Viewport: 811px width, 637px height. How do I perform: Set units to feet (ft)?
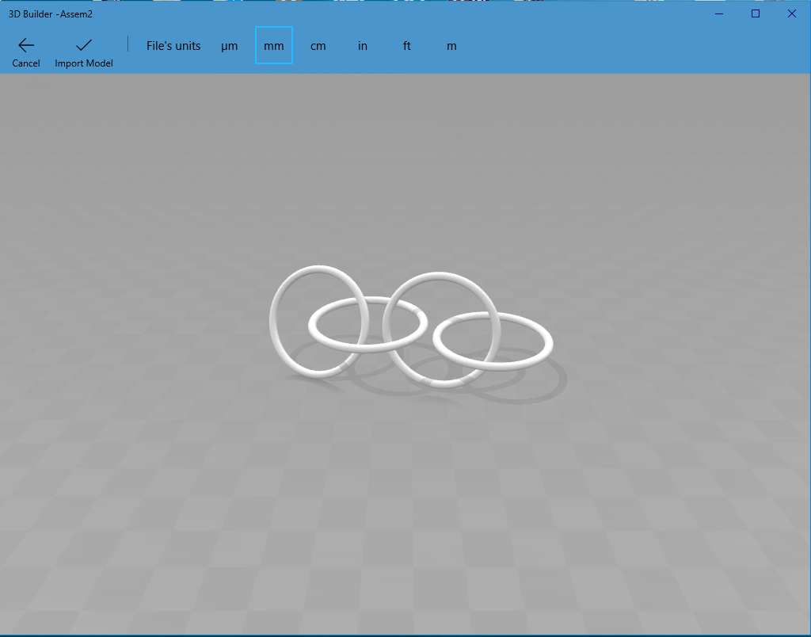[x=407, y=45]
